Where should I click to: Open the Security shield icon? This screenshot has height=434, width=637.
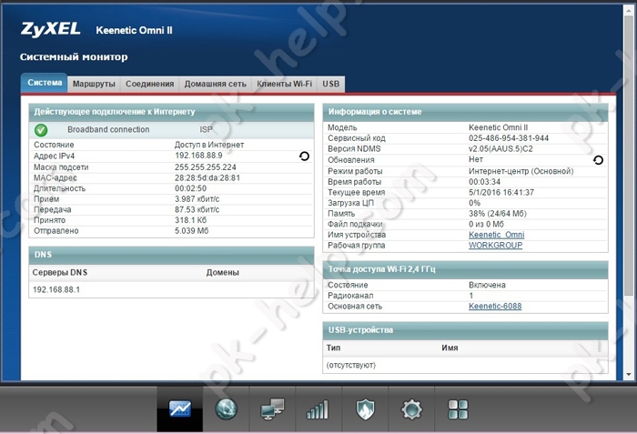365,409
